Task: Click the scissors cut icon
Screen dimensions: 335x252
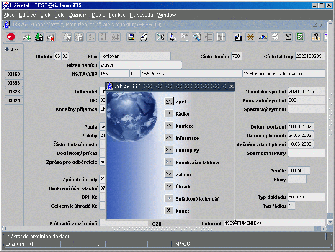Action: click(x=160, y=37)
